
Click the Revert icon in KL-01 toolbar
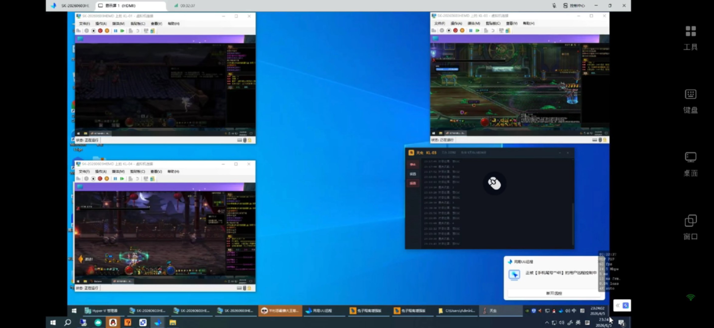point(137,31)
